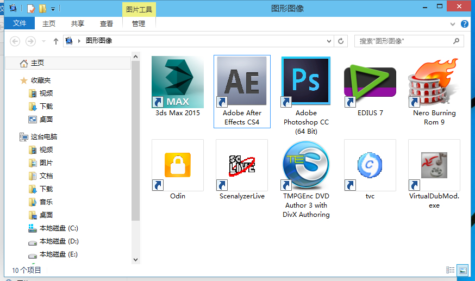
Task: Expand the address bar history dropdown
Action: [x=329, y=41]
